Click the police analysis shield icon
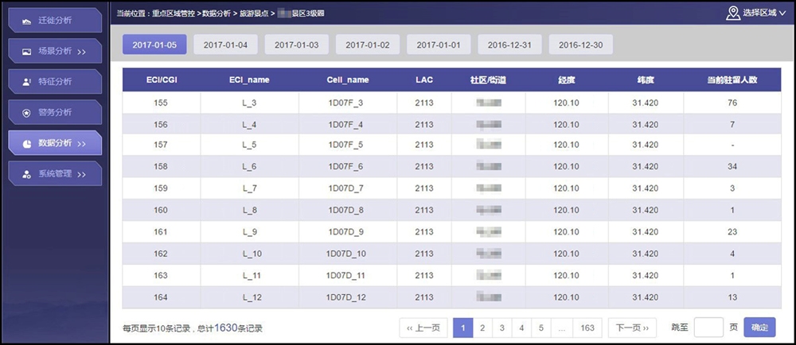This screenshot has width=796, height=345. tap(27, 112)
